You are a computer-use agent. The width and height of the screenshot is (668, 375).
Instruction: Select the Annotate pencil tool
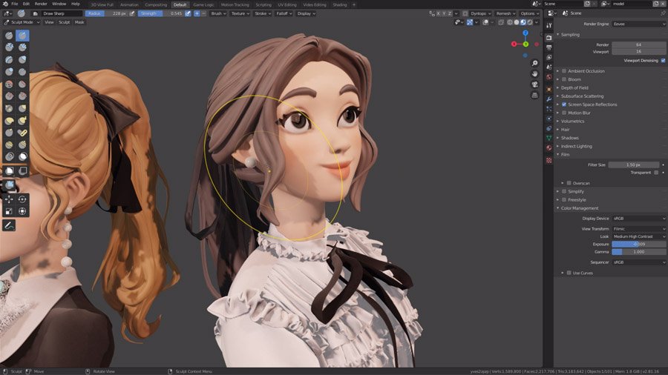point(9,226)
